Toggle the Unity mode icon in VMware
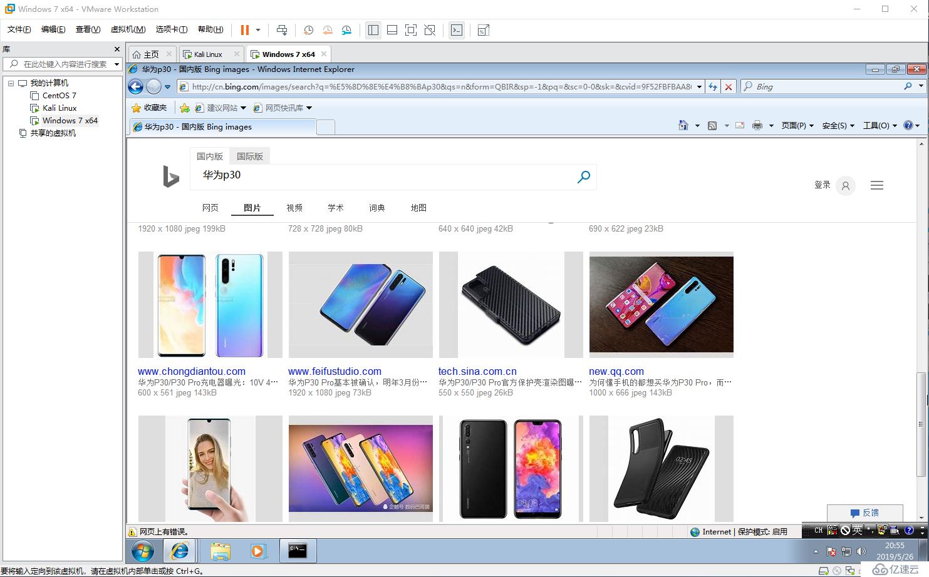Viewport: 929px width, 577px height. (430, 30)
